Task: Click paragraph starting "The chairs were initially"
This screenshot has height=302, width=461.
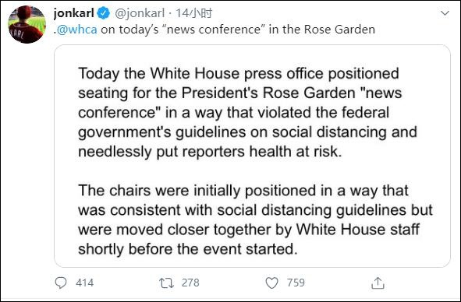Action: point(255,219)
